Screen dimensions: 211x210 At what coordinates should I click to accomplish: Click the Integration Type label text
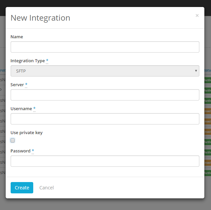[x=28, y=61]
